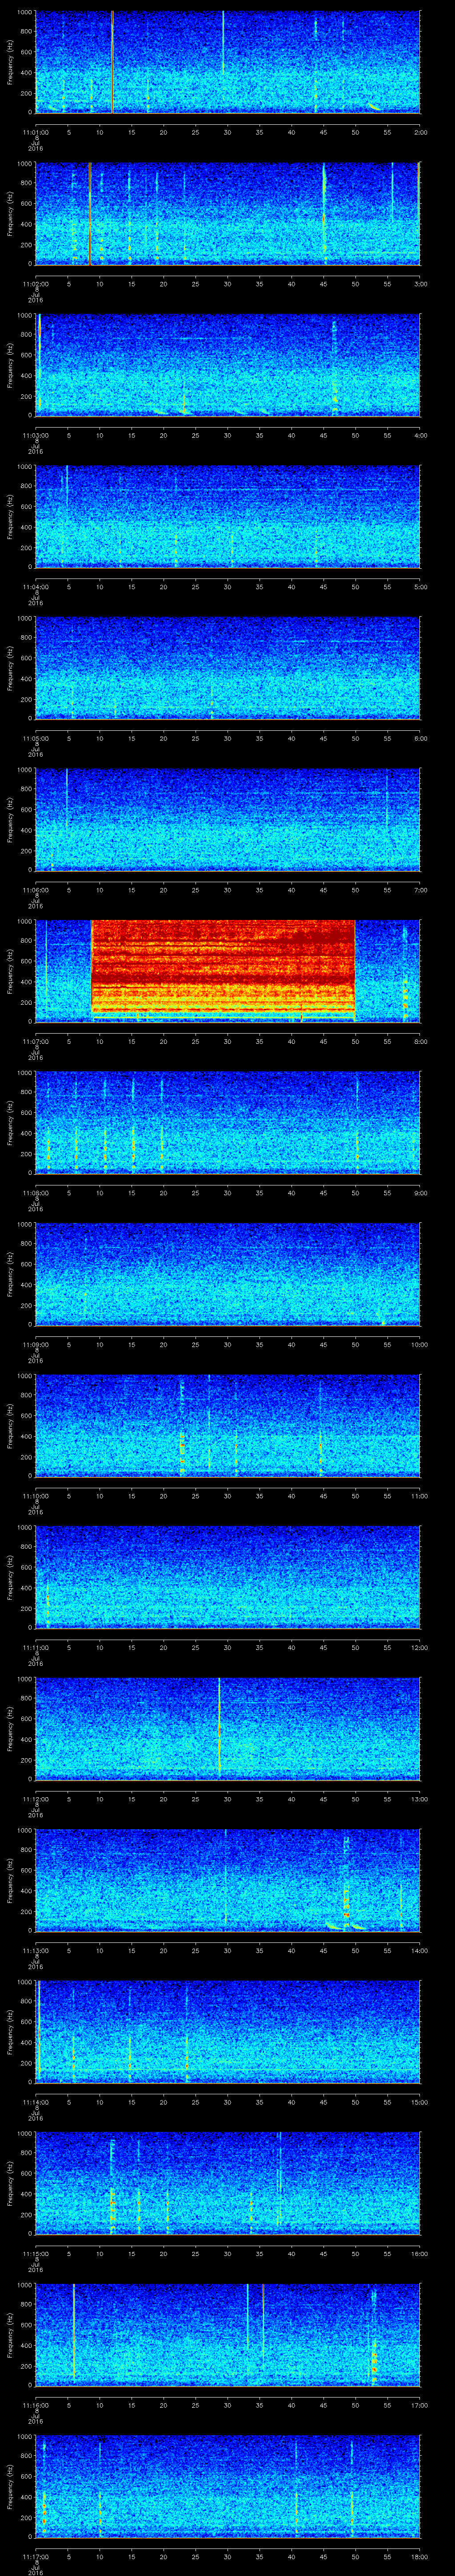Click the 2:00 end-of-axis label
The height and width of the screenshot is (2576, 455).
click(x=420, y=132)
